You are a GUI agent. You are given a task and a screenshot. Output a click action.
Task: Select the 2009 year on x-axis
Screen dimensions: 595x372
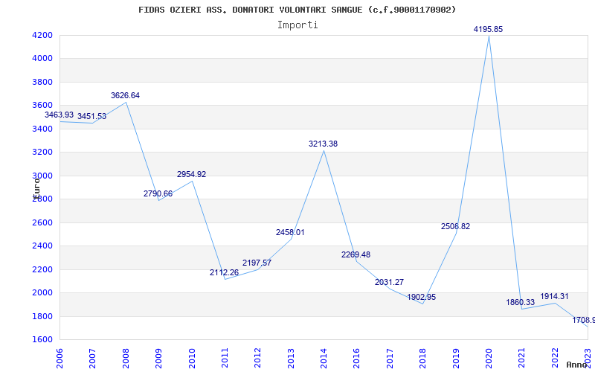point(158,359)
